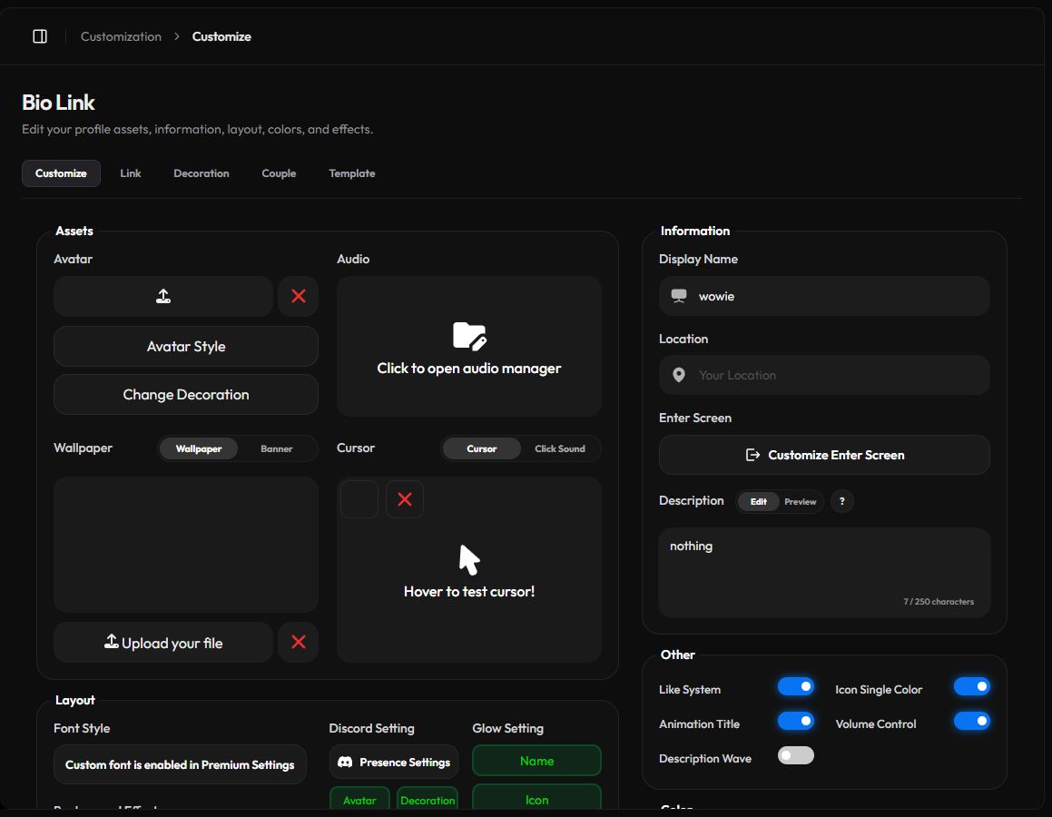Switch description to Edit mode
The width and height of the screenshot is (1052, 817).
(x=758, y=502)
